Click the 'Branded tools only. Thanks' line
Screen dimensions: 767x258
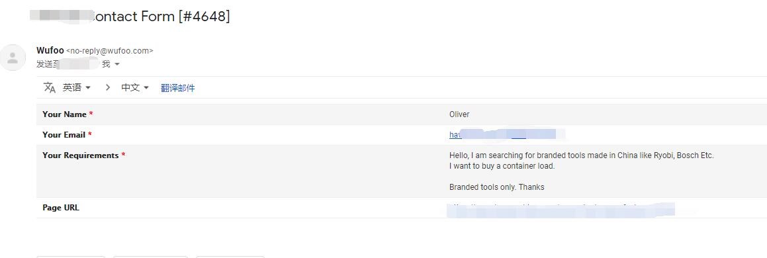pyautogui.click(x=496, y=187)
